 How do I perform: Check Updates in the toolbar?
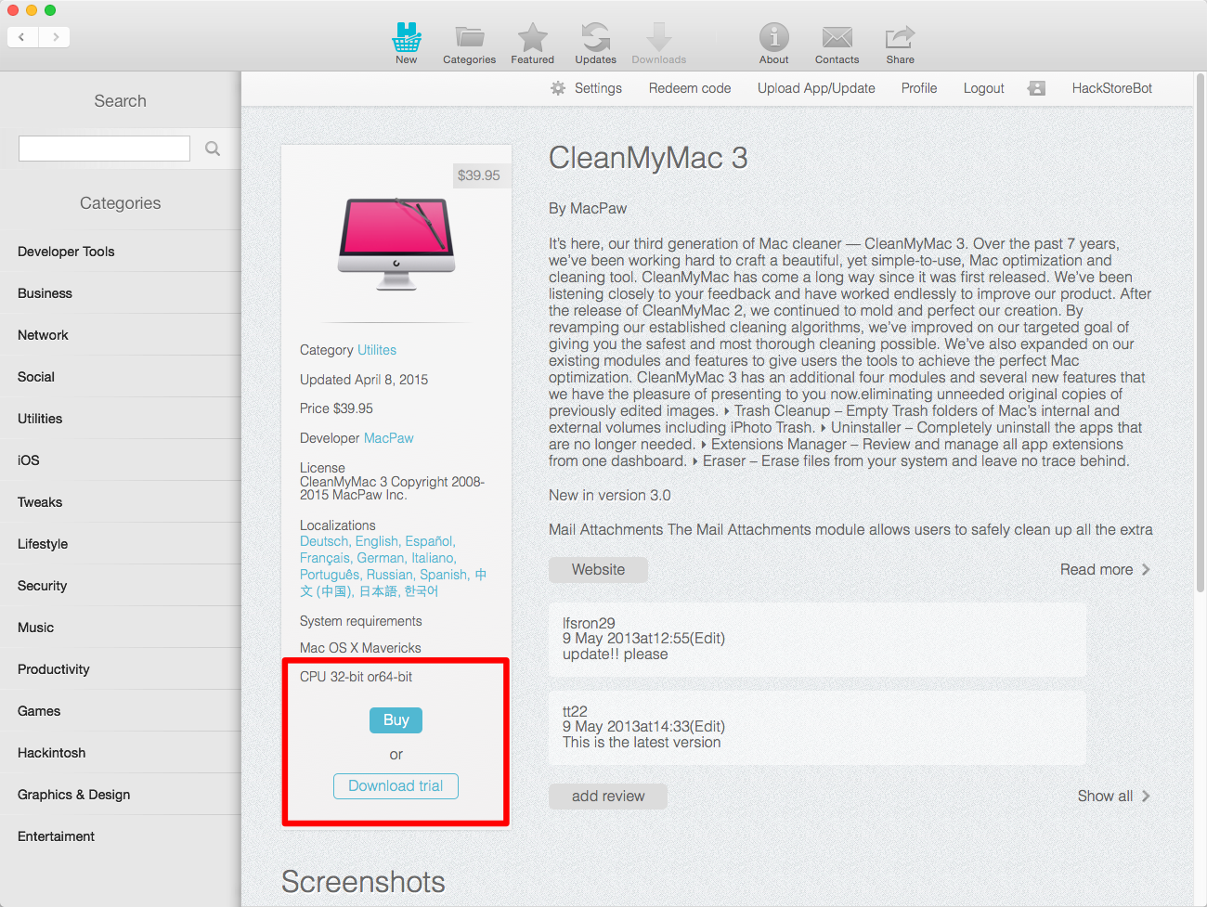pos(595,43)
